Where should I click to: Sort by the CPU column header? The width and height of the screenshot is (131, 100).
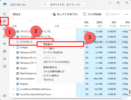(x=83, y=24)
